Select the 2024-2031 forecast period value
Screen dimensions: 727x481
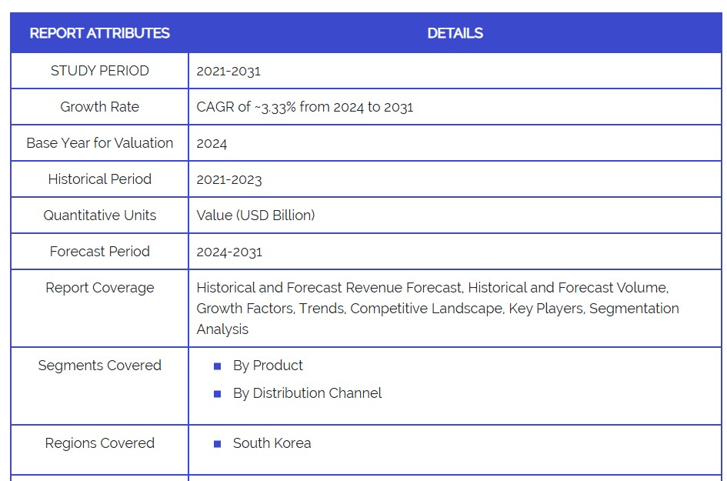pos(229,252)
